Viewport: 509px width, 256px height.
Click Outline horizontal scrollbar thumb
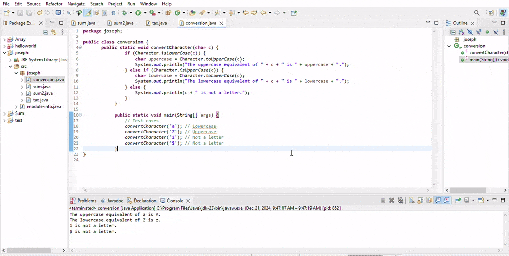pyautogui.click(x=468, y=190)
